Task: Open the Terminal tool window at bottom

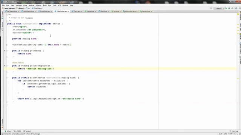Action: click(27, 131)
